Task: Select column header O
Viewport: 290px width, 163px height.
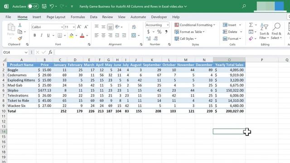Action: pyautogui.click(x=229, y=60)
